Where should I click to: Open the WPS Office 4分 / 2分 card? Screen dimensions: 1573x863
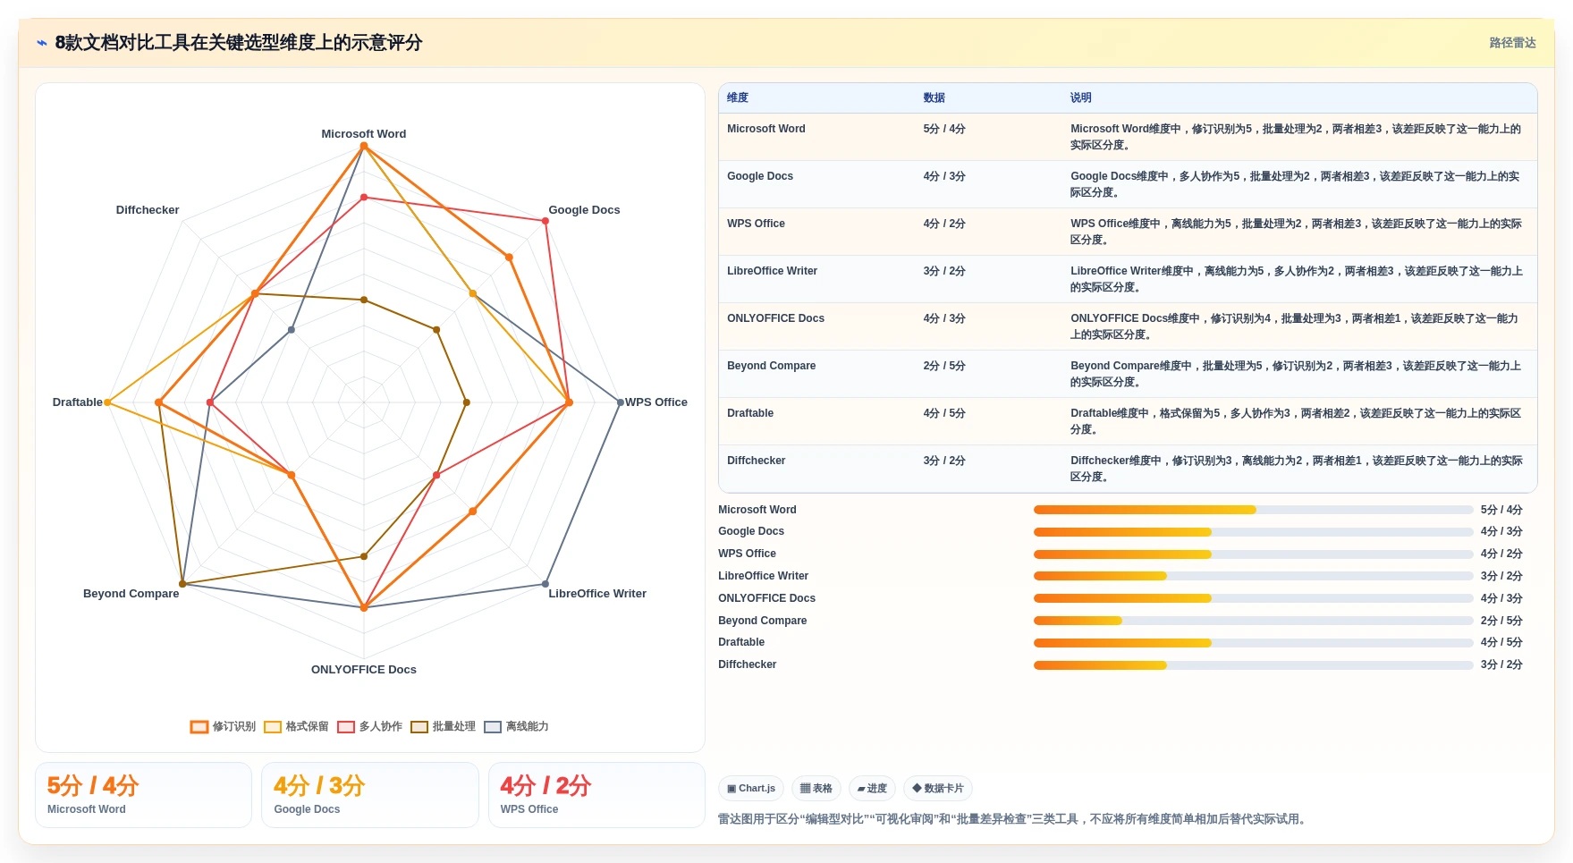[x=596, y=795]
